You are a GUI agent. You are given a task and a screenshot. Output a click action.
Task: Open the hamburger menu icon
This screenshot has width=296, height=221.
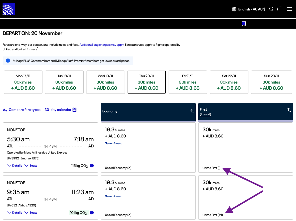[289, 9]
